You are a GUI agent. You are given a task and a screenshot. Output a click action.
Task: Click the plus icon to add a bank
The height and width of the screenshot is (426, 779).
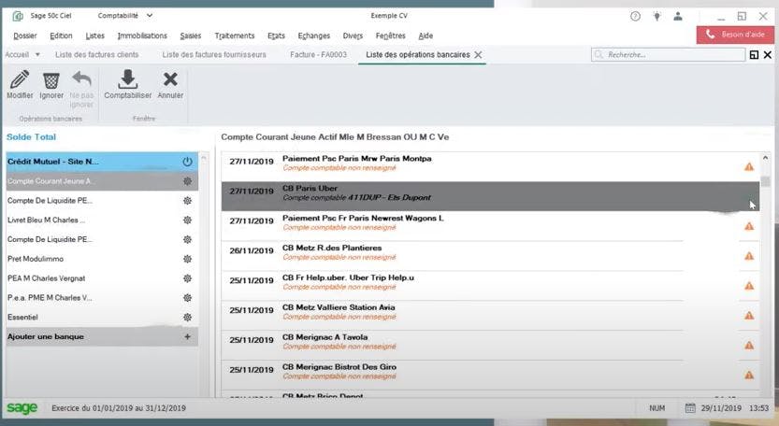point(187,336)
